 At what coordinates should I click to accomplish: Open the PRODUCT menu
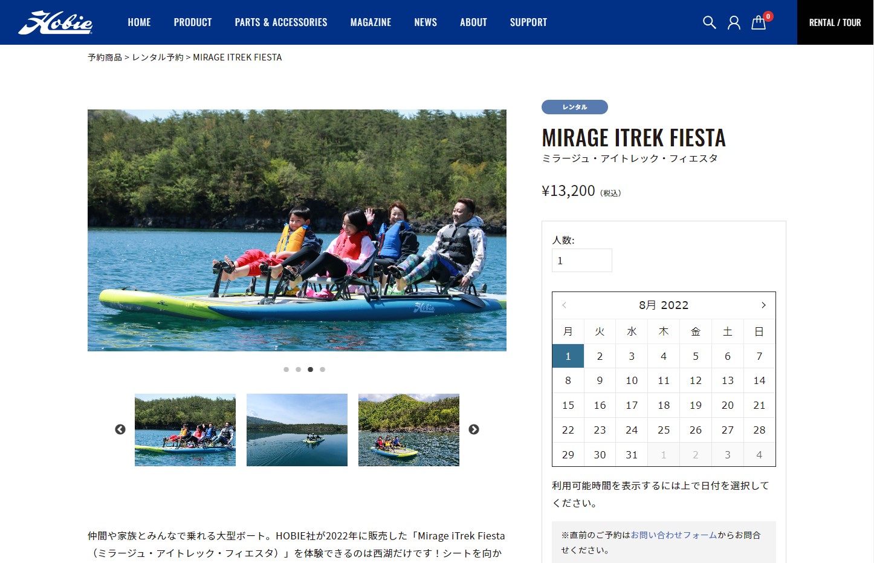[193, 22]
